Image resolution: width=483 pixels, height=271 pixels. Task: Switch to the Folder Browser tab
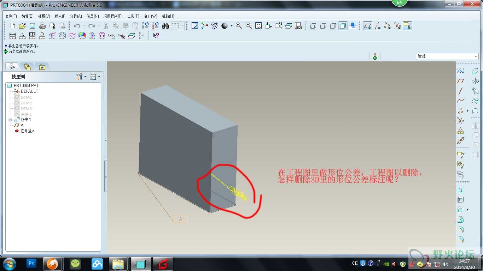(x=28, y=67)
